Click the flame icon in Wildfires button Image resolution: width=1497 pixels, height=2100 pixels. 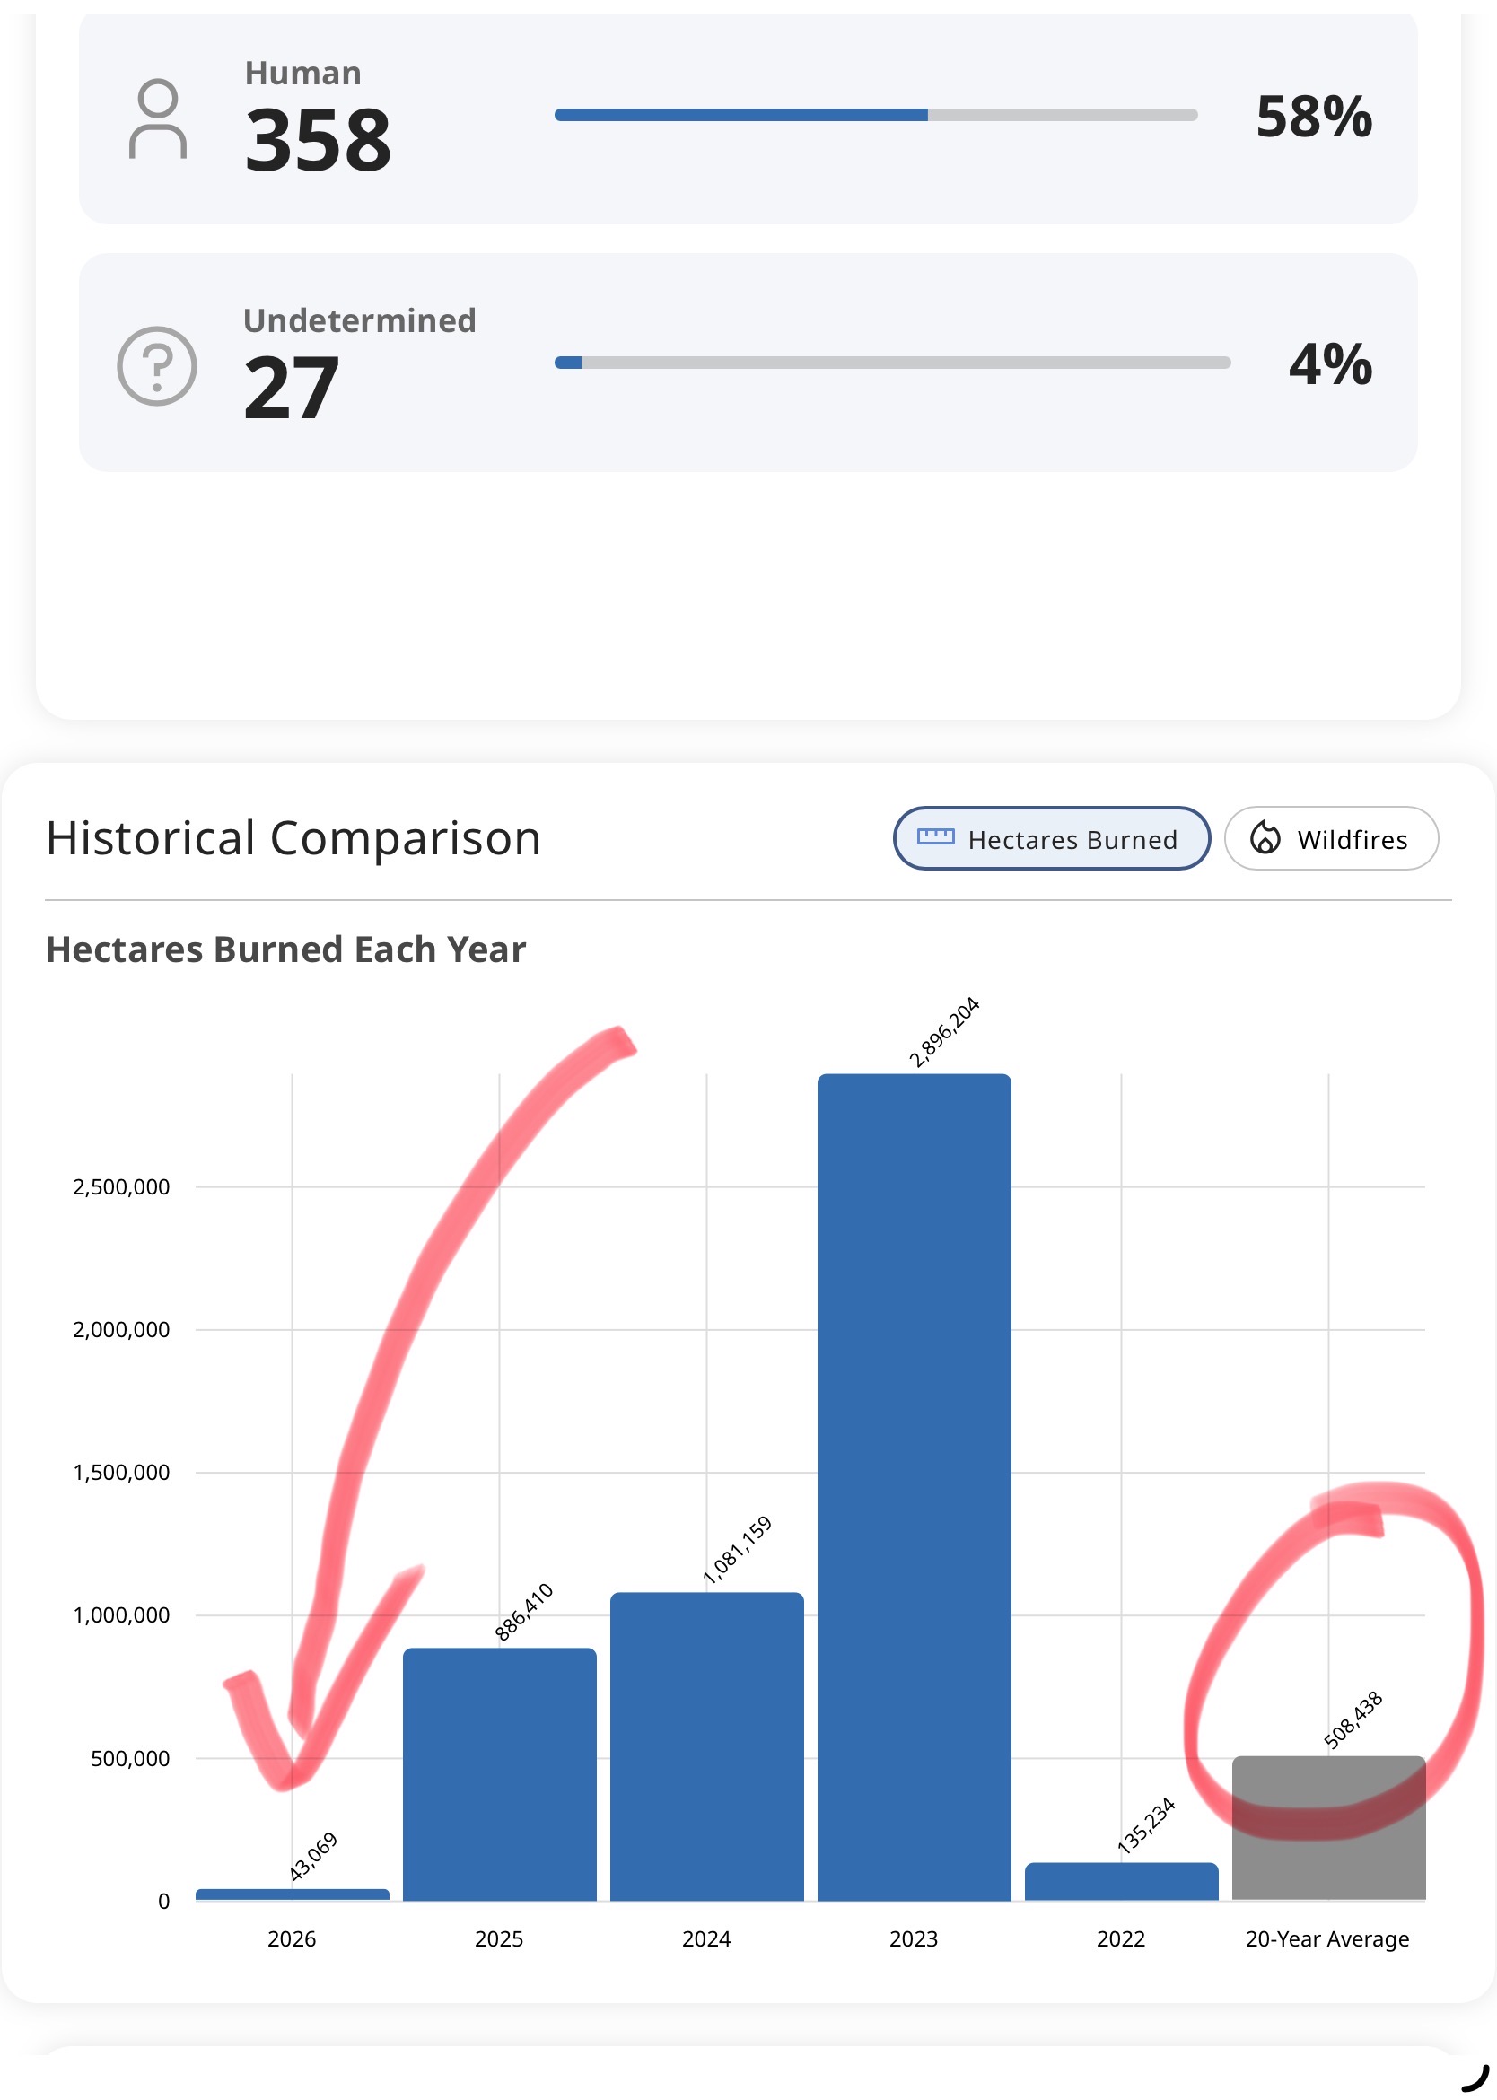pyautogui.click(x=1265, y=838)
